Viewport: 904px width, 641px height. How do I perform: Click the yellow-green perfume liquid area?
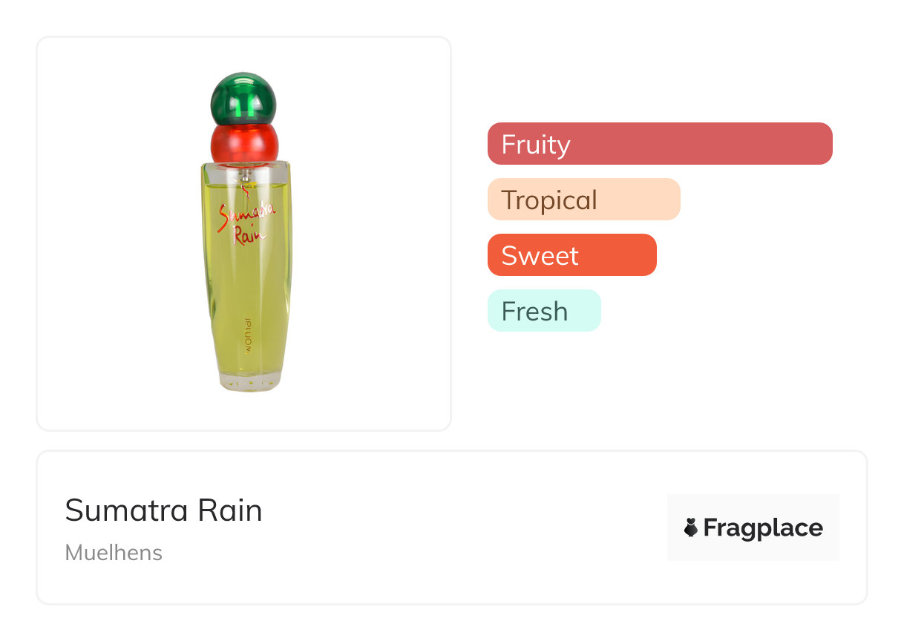click(245, 289)
